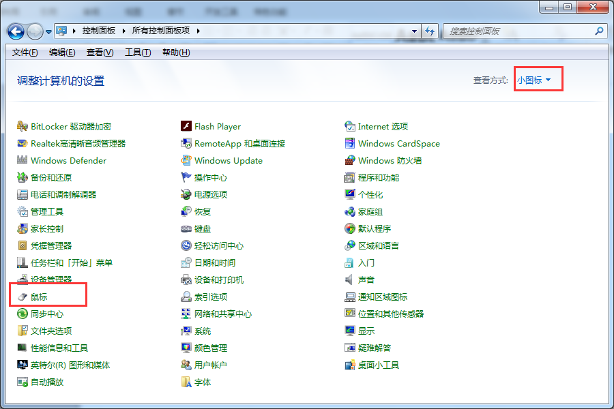614x409 pixels.
Task: Click the 个性化 icon
Action: 350,194
